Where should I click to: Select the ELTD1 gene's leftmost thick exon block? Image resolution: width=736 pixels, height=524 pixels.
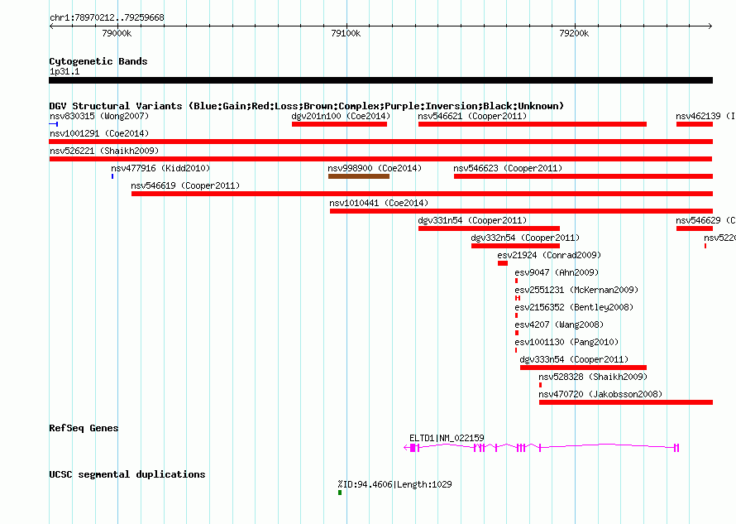point(413,448)
